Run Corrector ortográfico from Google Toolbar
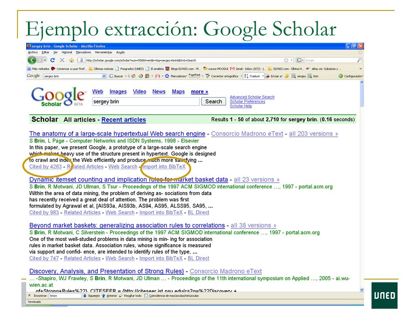The height and width of the screenshot is (314, 419). pos(222,76)
